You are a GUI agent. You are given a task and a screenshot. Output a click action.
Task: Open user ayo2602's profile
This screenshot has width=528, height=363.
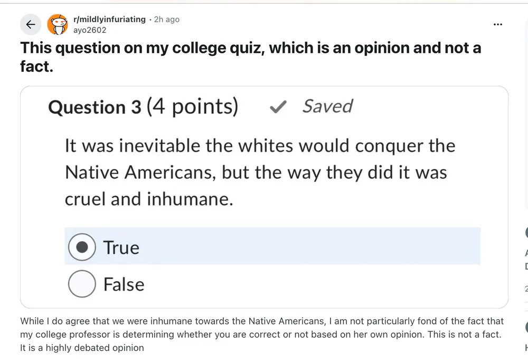[90, 30]
